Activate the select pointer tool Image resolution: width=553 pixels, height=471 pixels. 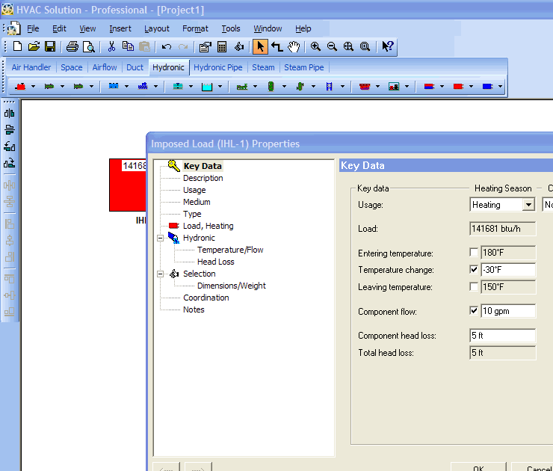(x=260, y=46)
